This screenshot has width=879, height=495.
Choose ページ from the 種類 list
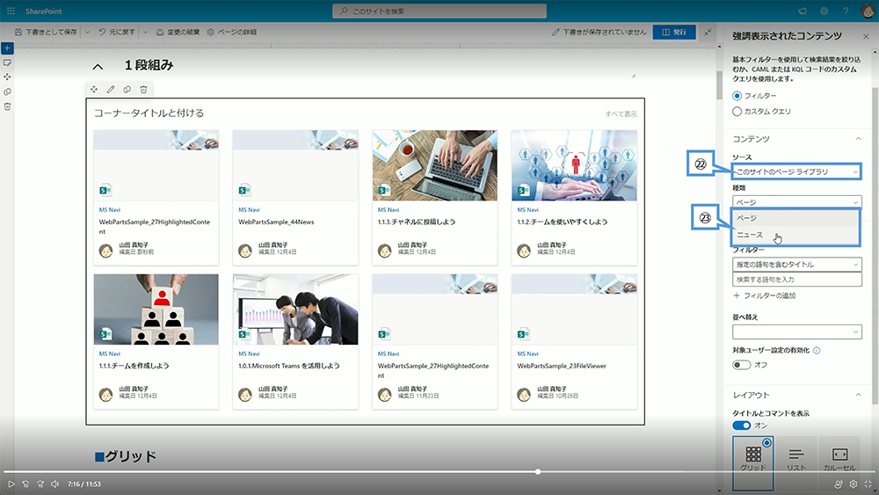click(x=796, y=218)
